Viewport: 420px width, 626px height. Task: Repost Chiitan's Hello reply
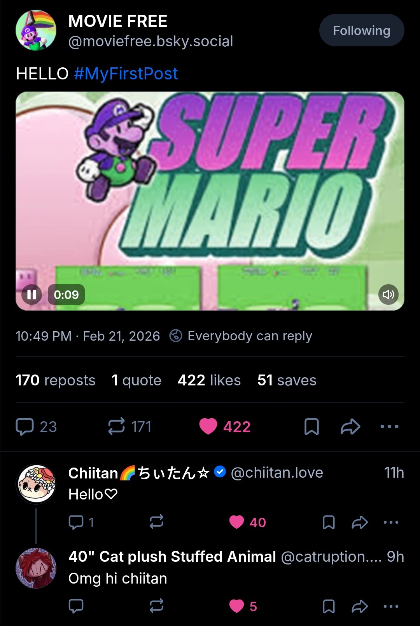pos(156,522)
